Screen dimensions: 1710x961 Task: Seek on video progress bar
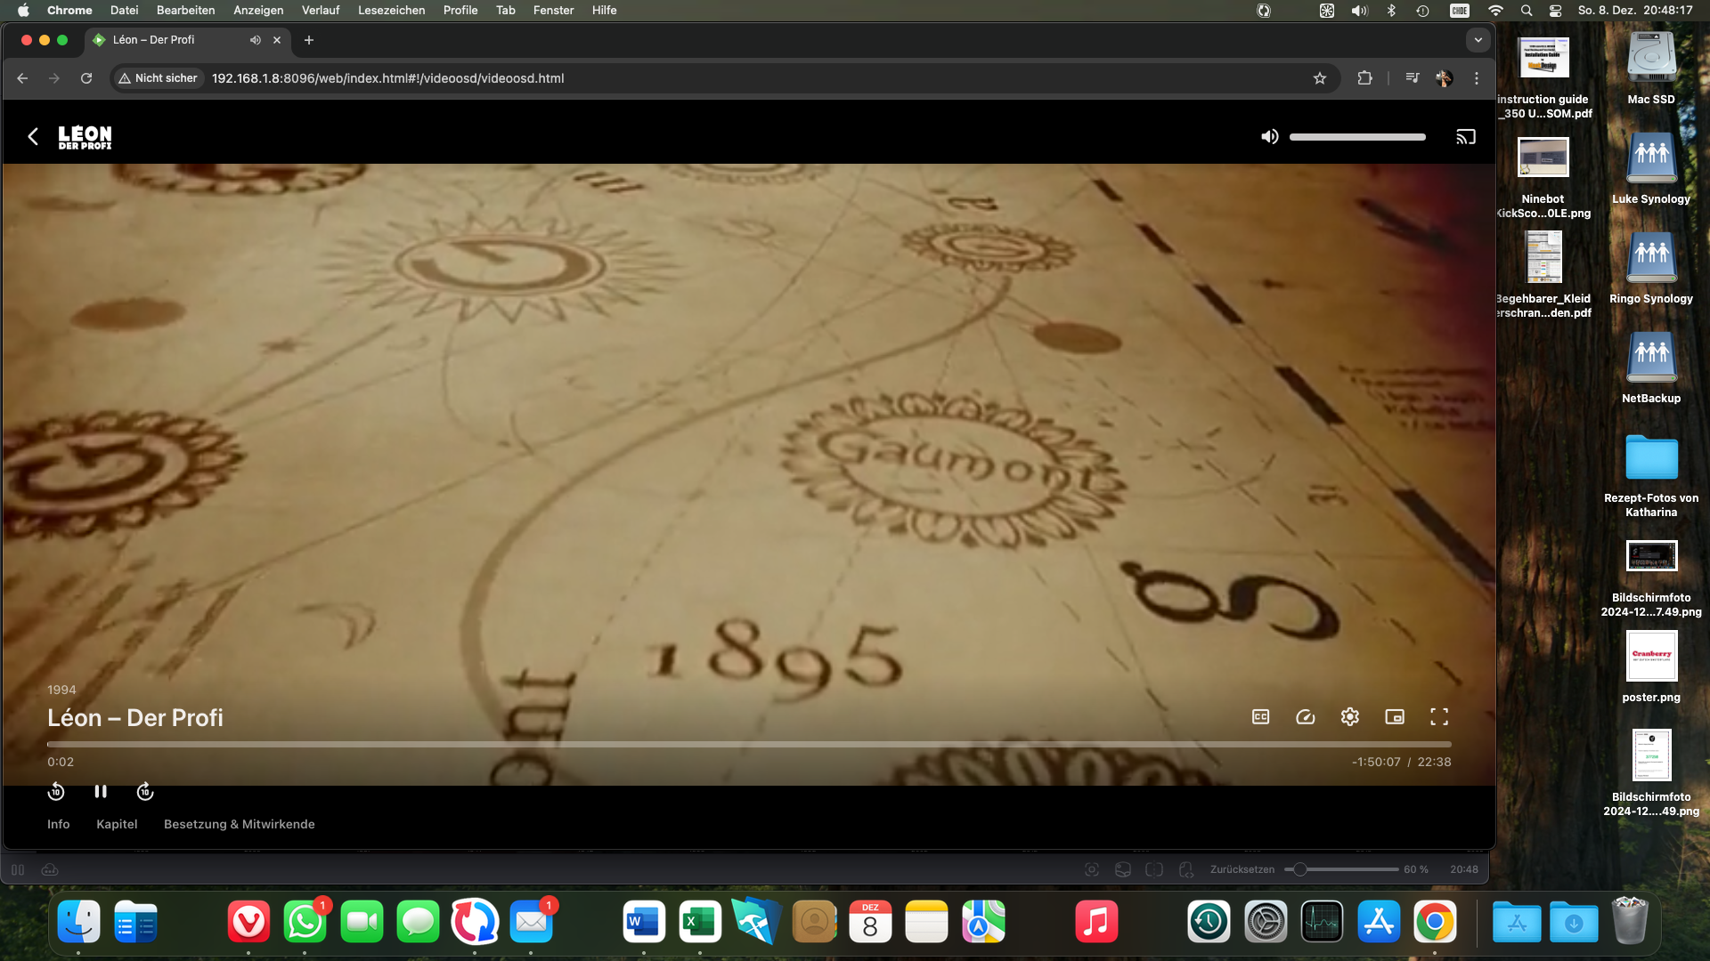tap(748, 744)
